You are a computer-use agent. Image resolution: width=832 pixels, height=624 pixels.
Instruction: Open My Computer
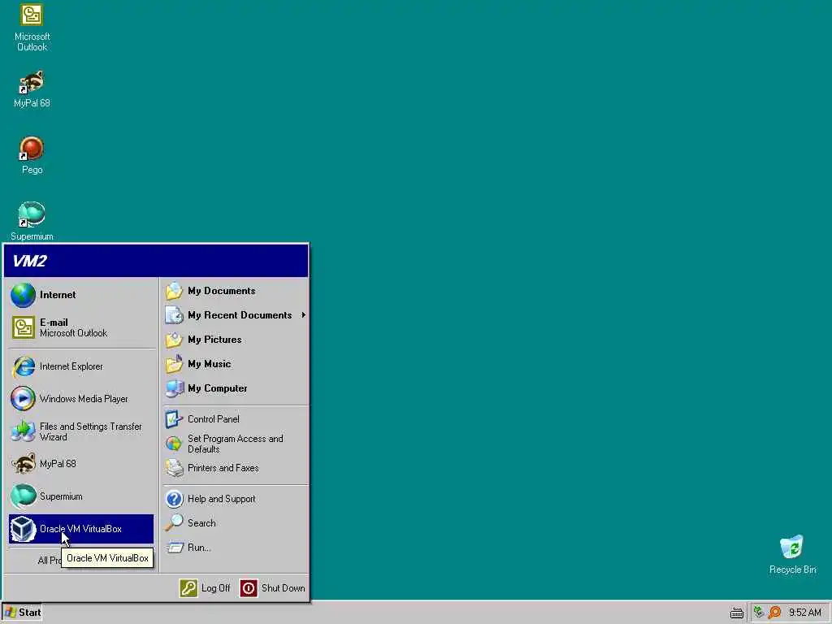236,388
